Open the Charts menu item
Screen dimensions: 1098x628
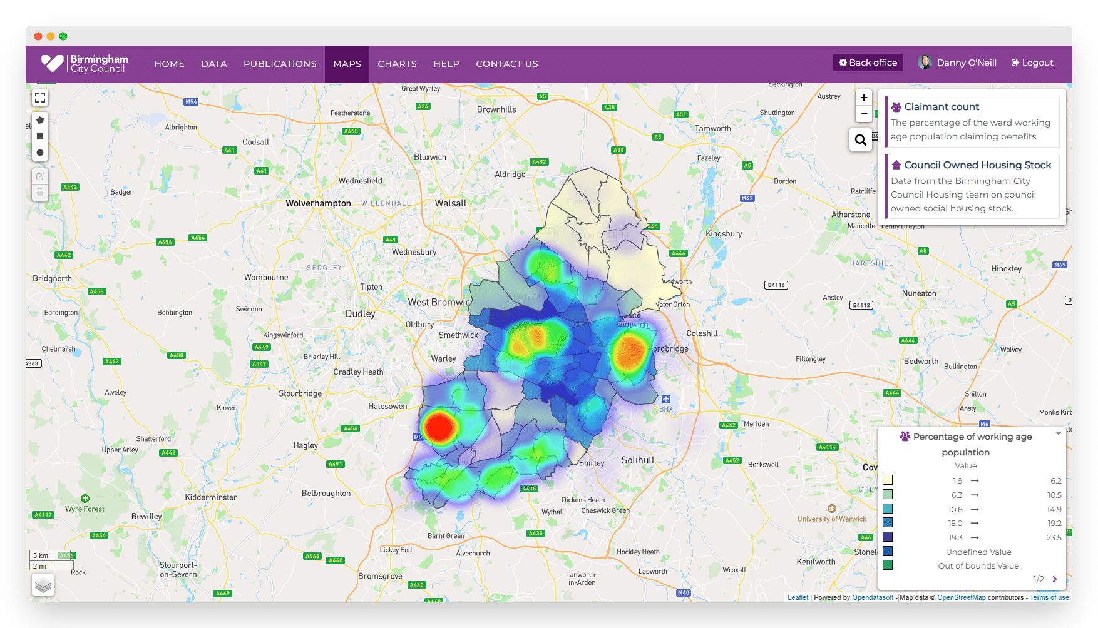tap(397, 64)
